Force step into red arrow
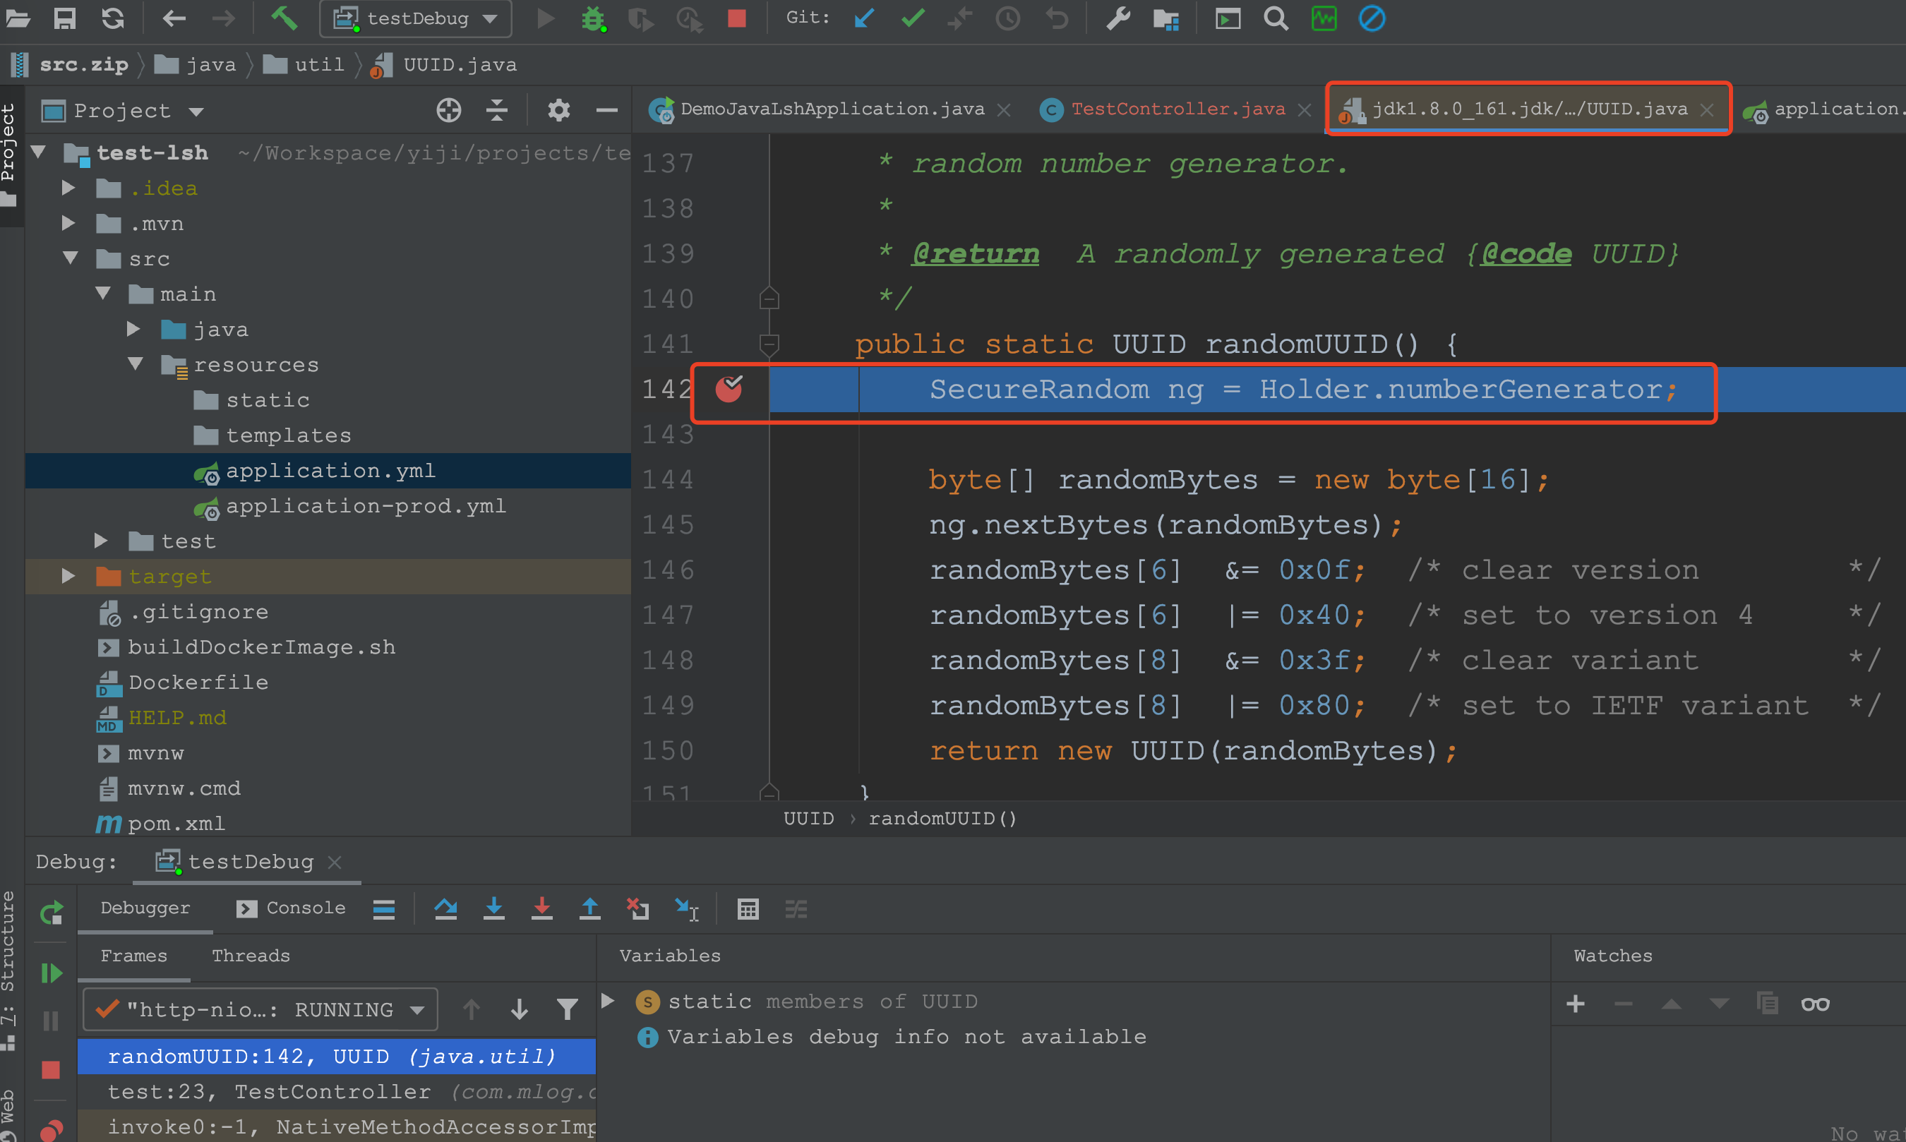Image resolution: width=1906 pixels, height=1142 pixels. [541, 909]
